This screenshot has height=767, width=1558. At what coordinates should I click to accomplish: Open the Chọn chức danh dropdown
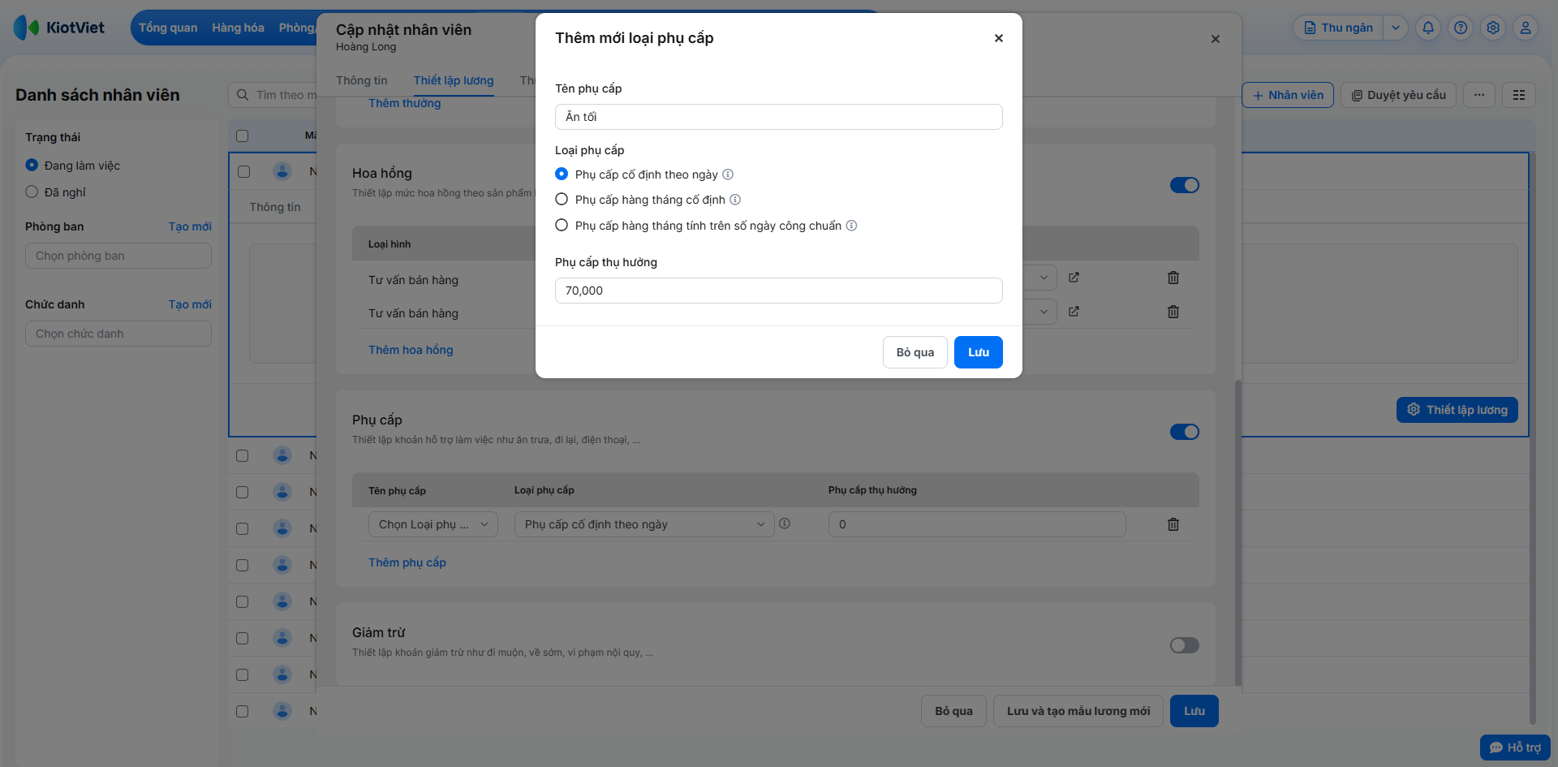point(118,334)
